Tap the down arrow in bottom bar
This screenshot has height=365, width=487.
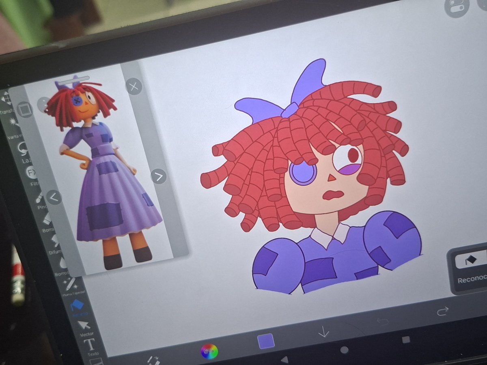[x=323, y=332]
